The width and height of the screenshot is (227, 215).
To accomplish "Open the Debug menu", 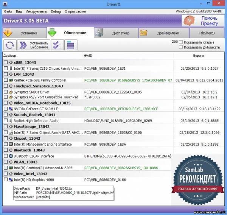I will point(56,11).
